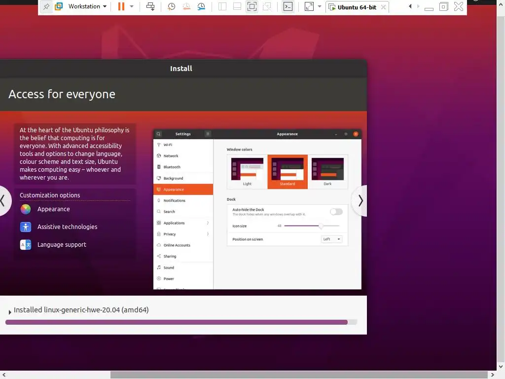The width and height of the screenshot is (505, 379).
Task: Click the right tab-scroll arrow
Action: (x=418, y=6)
